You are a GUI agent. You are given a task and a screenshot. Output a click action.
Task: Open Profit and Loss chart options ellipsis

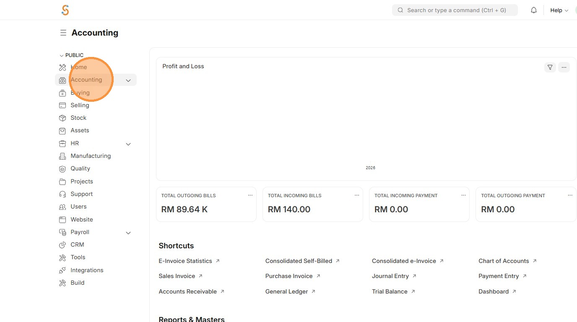coord(564,67)
